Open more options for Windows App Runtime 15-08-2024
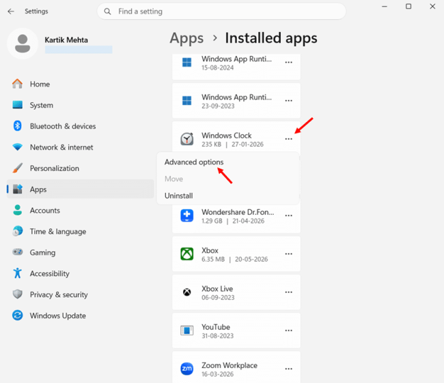The width and height of the screenshot is (444, 383). point(288,63)
